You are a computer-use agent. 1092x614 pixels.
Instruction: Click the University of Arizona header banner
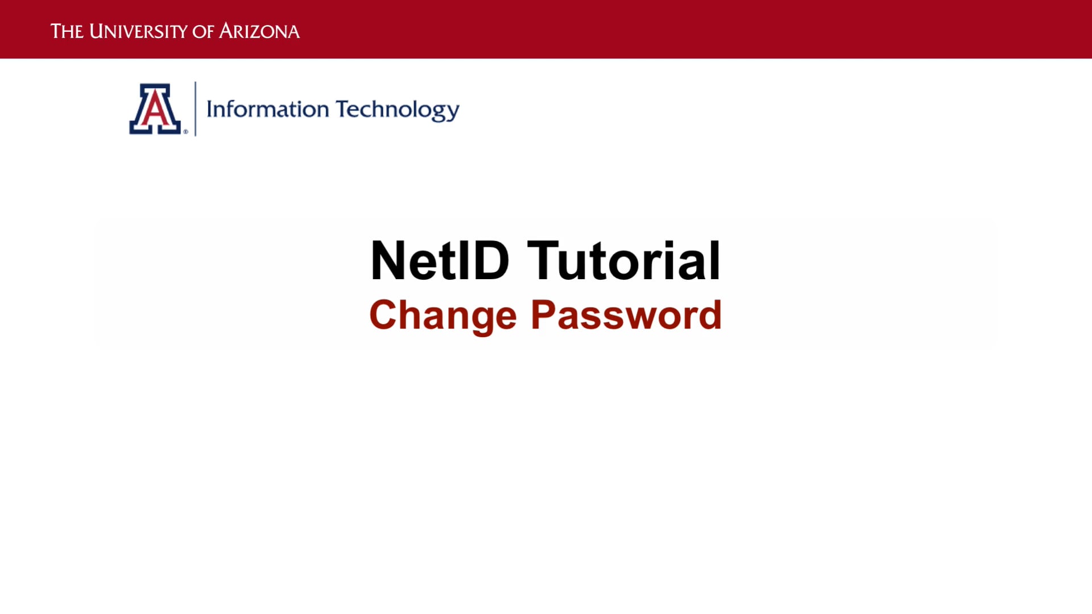click(x=546, y=29)
